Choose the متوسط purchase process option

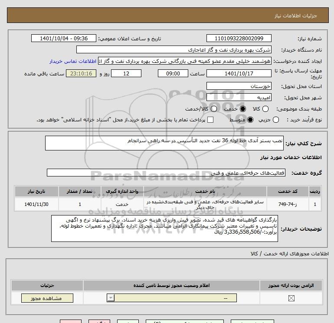[x=250, y=120]
